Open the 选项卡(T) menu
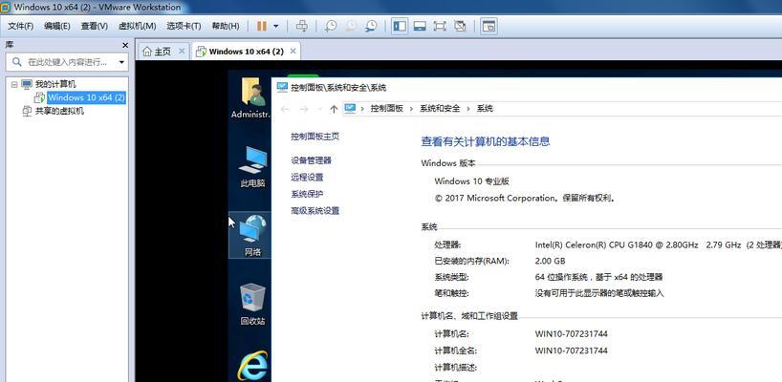This screenshot has height=382, width=782. pos(184,26)
